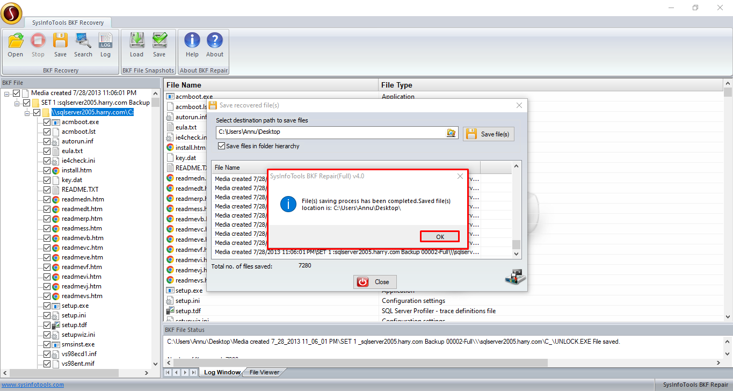The height and width of the screenshot is (391, 733).
Task: Open the www.sysinfotools.com link
Action: pyautogui.click(x=33, y=385)
